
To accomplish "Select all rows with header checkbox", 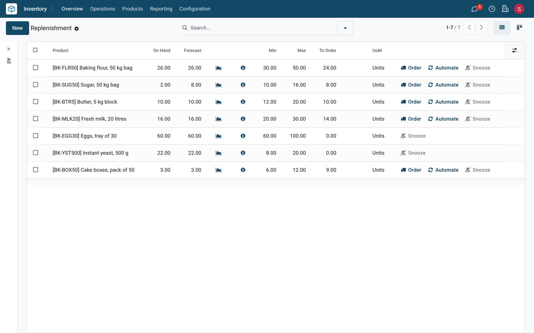I will point(35,50).
